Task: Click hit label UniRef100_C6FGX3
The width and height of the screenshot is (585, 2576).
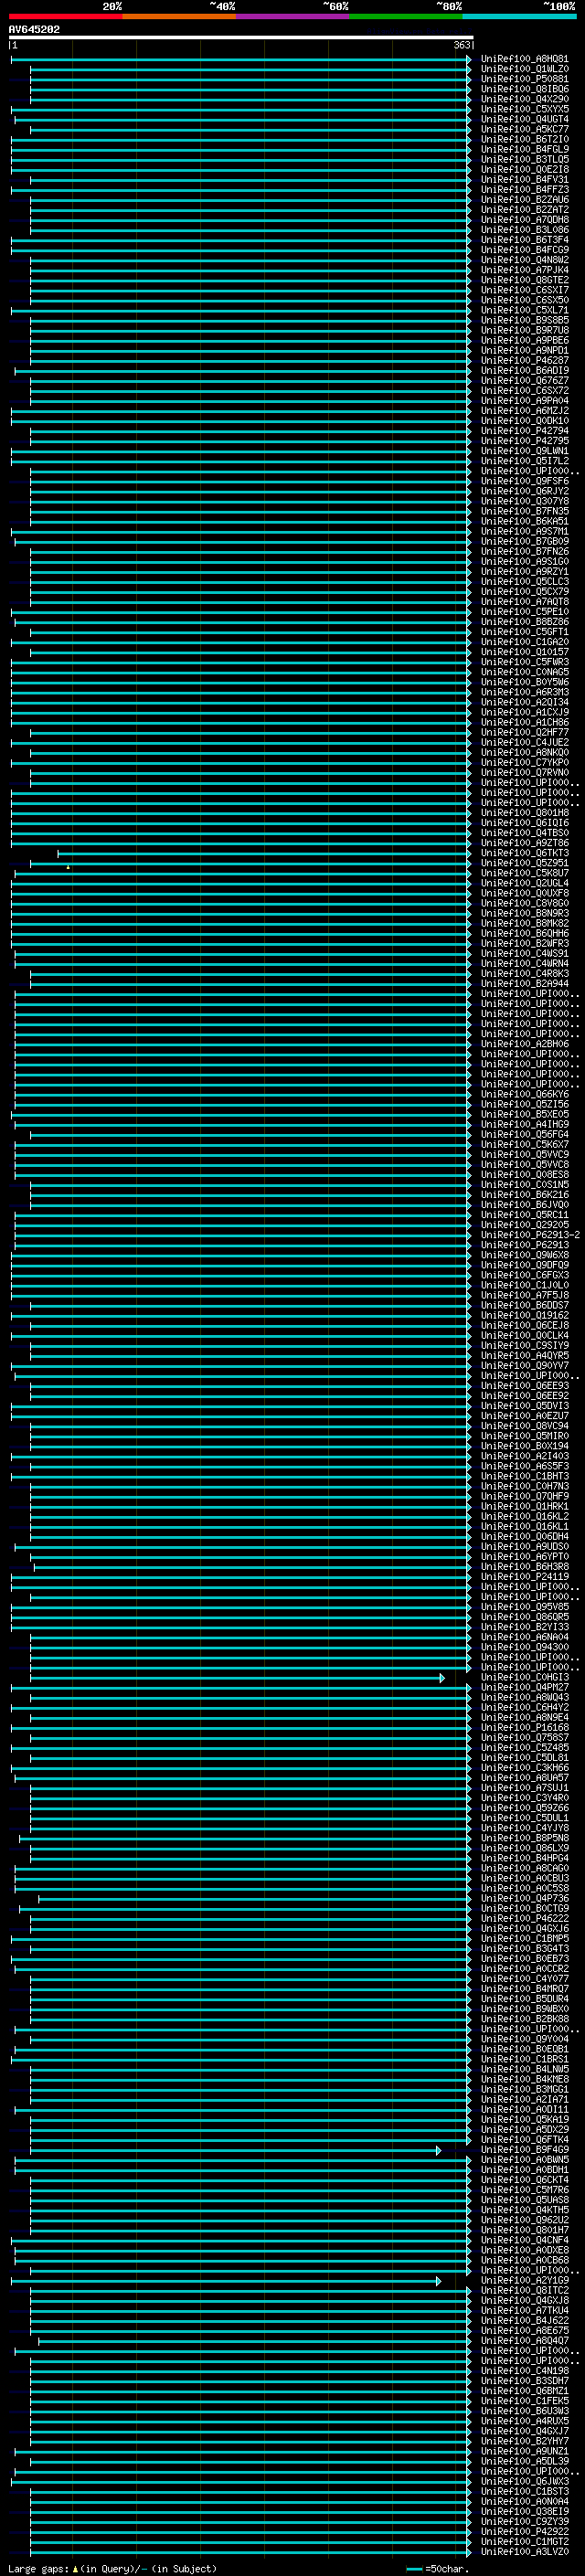Action: [x=524, y=1275]
